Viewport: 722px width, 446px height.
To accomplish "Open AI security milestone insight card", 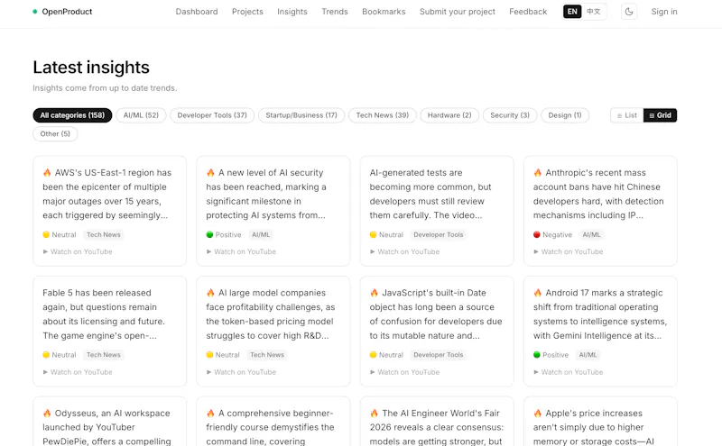I will point(273,211).
